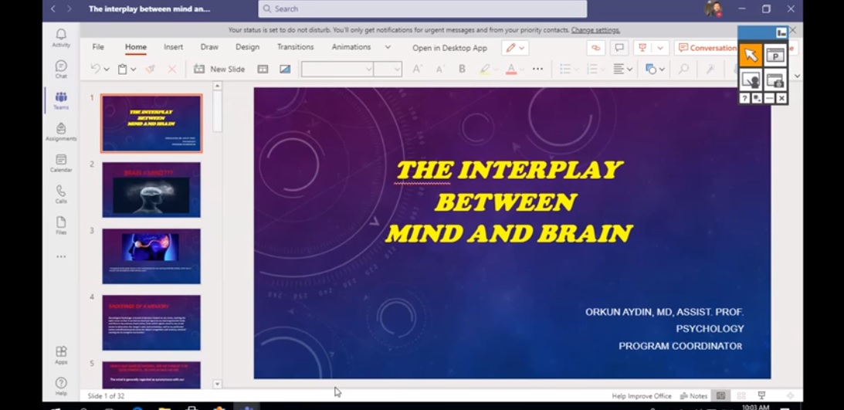The image size is (844, 410).
Task: Toggle Bold formatting
Action: [x=462, y=69]
